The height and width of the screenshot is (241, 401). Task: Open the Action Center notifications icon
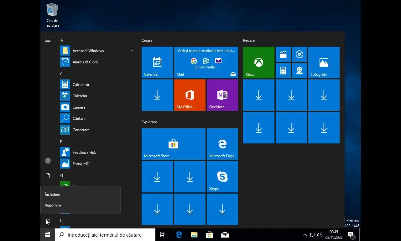[x=351, y=235]
